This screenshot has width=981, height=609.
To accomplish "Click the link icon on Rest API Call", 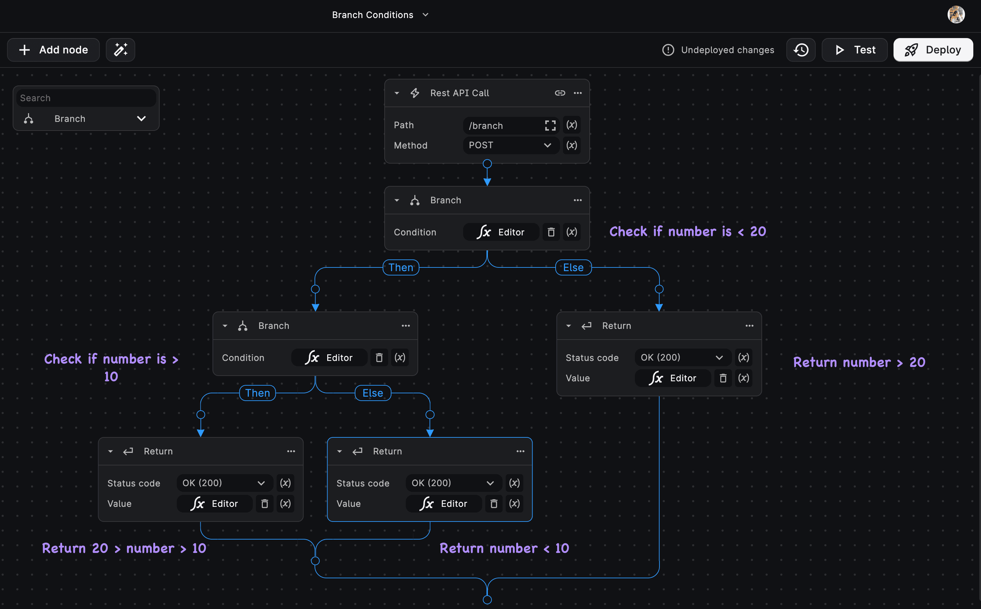I will click(560, 93).
